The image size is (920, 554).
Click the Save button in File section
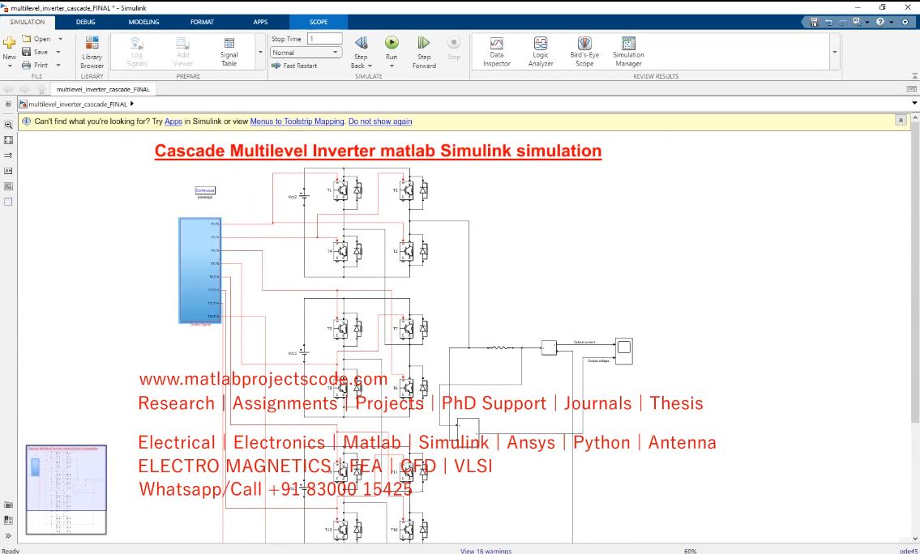[35, 52]
